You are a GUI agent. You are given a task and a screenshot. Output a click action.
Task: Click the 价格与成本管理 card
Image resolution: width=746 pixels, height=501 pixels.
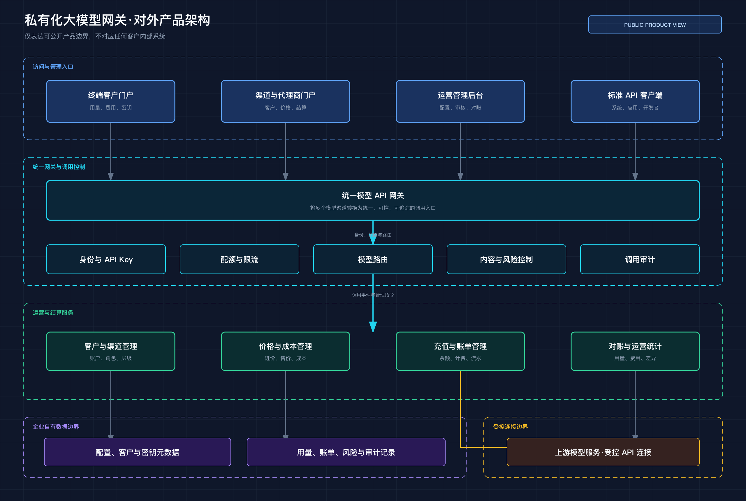click(x=285, y=351)
